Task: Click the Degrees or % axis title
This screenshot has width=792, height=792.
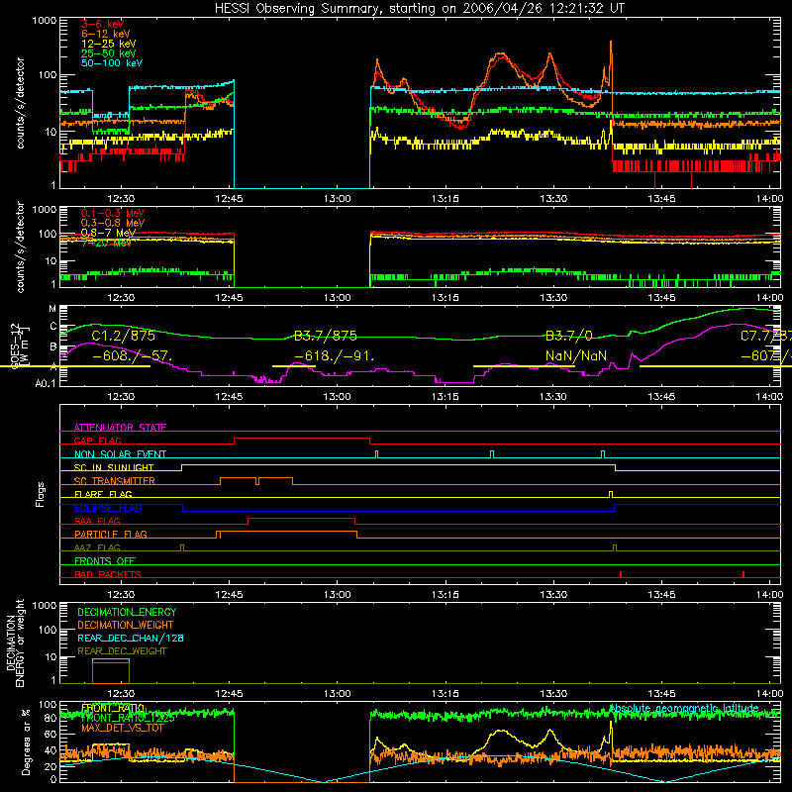Action: pos(26,742)
